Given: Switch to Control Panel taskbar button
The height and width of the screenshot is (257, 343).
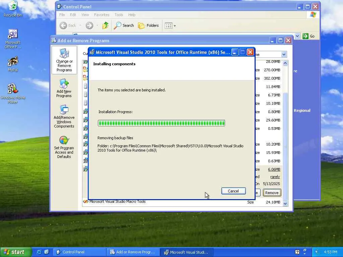Looking at the screenshot, I should [80, 252].
